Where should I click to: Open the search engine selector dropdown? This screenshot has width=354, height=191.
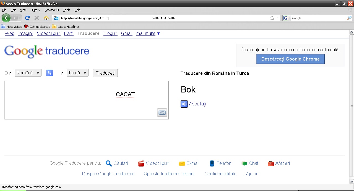(x=287, y=18)
